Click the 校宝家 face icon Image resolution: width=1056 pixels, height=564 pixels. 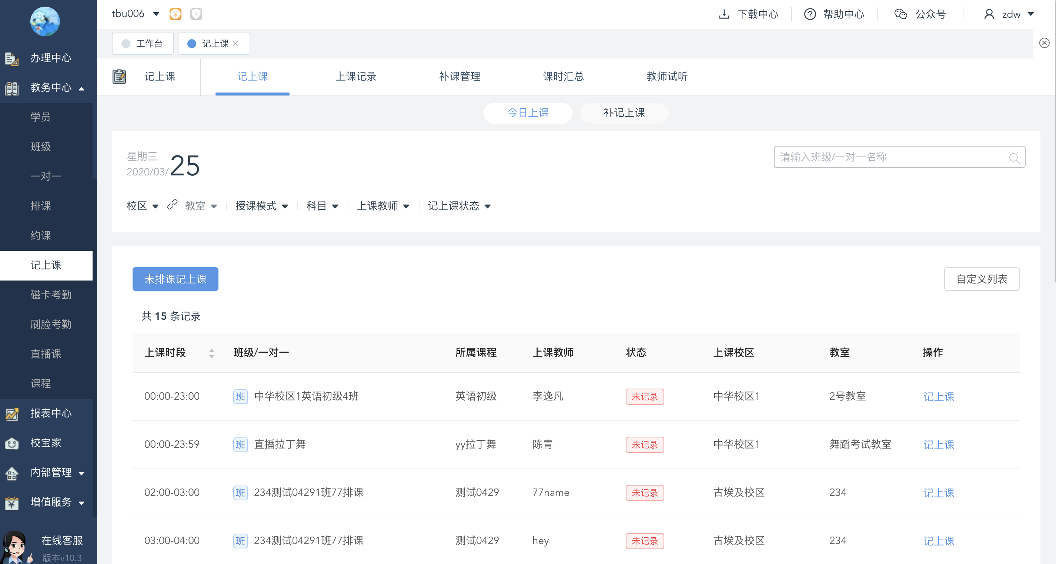pos(12,443)
